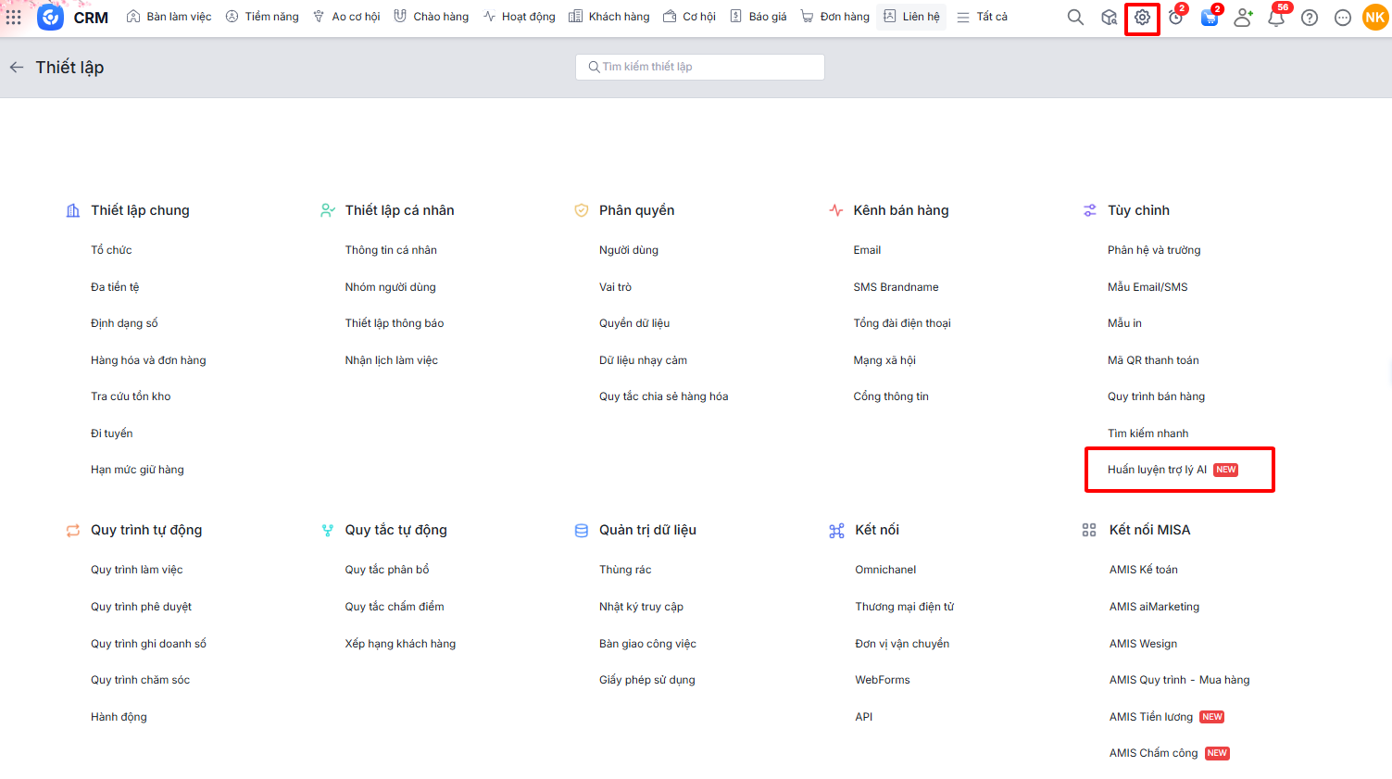Image resolution: width=1392 pixels, height=779 pixels.
Task: Go to the Khách hàng tab
Action: [x=608, y=17]
